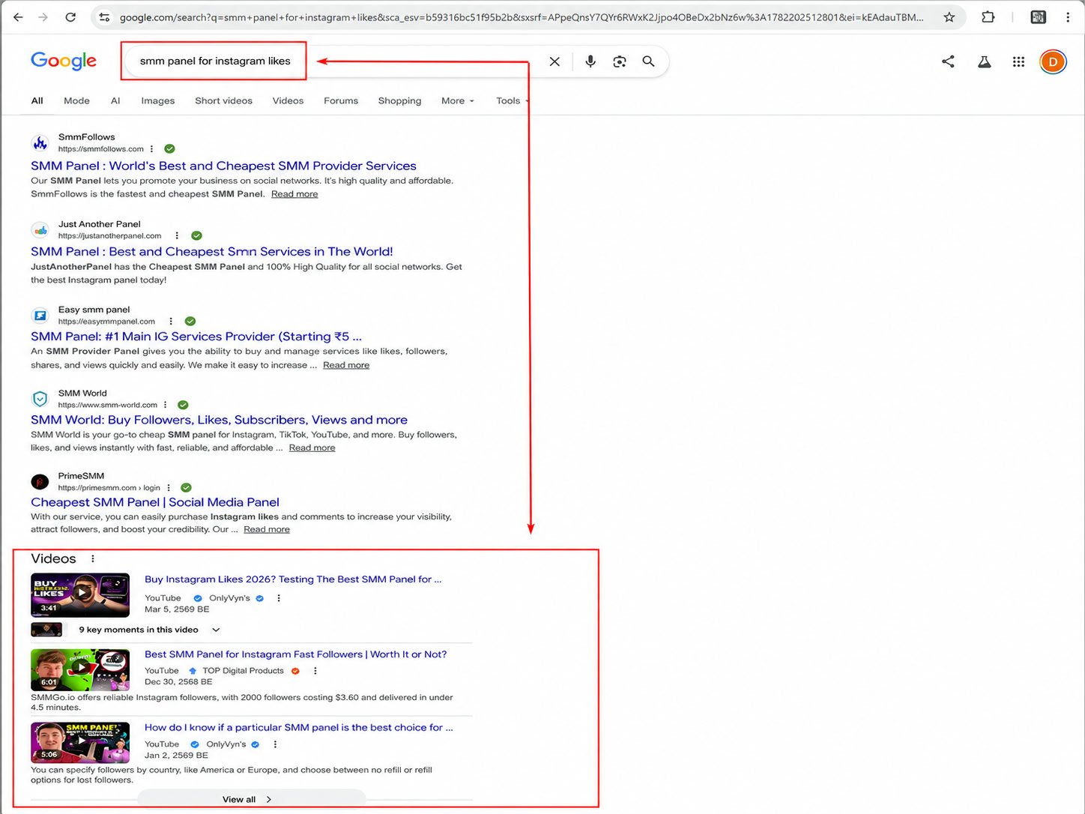The height and width of the screenshot is (814, 1085).
Task: Reload the page with the refresh icon
Action: click(x=70, y=17)
